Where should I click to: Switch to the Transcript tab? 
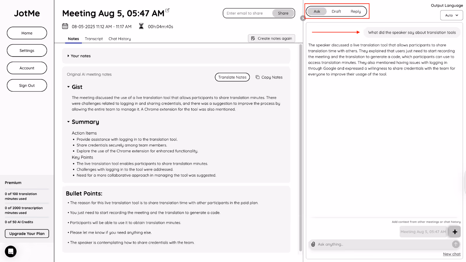(94, 39)
